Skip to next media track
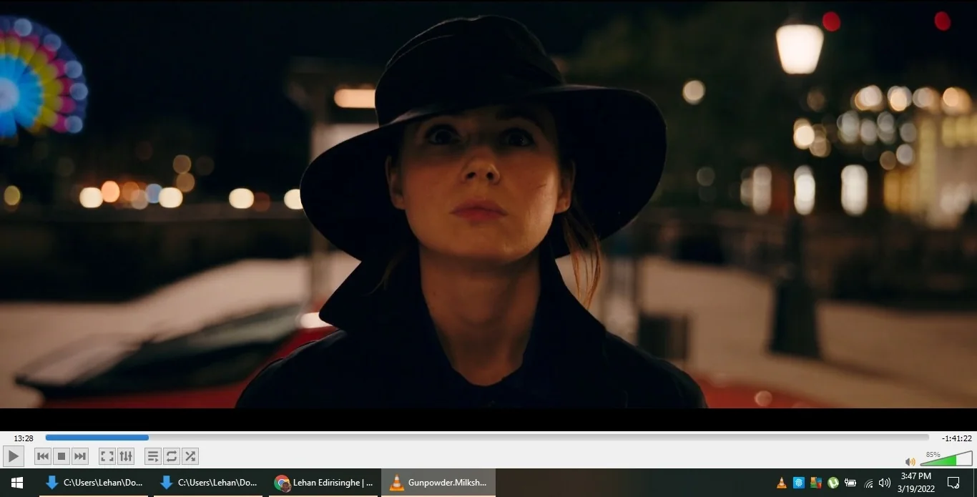 (80, 456)
